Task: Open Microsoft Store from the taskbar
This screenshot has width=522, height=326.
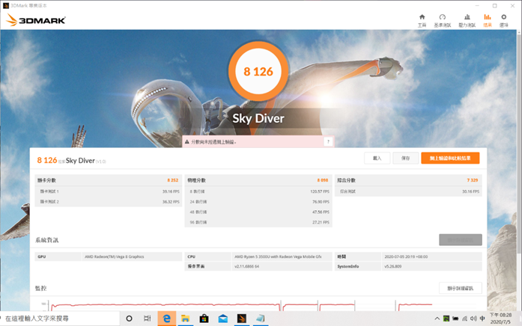Action: 204,319
